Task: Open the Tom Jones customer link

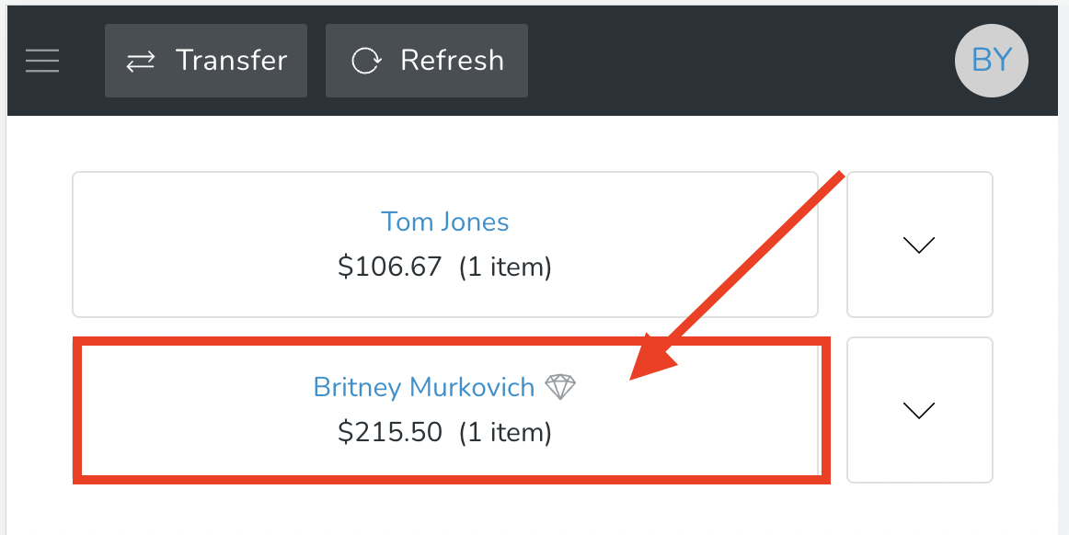Action: tap(444, 222)
